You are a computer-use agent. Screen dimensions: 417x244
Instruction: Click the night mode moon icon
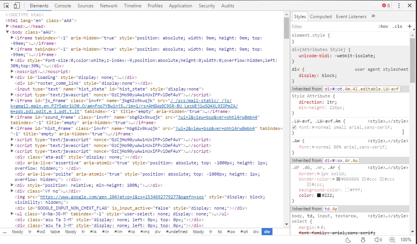click(x=348, y=240)
